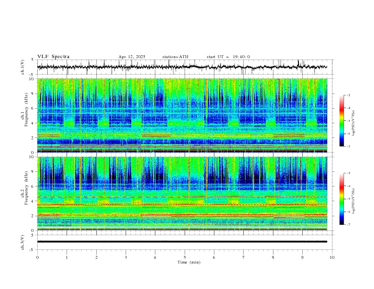The height and width of the screenshot is (289, 374).
Task: Click time axis tick label '5'
Action: click(x=185, y=257)
